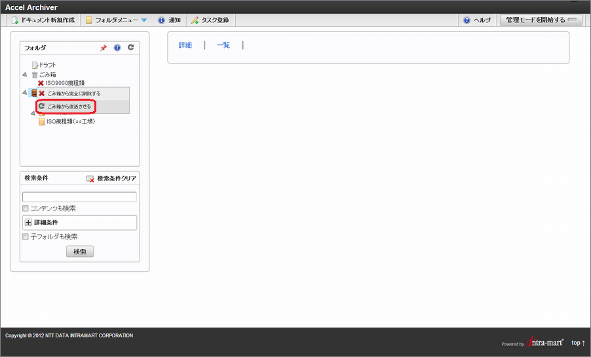Select the ごみ箱 trash folder
The image size is (591, 357).
[48, 75]
